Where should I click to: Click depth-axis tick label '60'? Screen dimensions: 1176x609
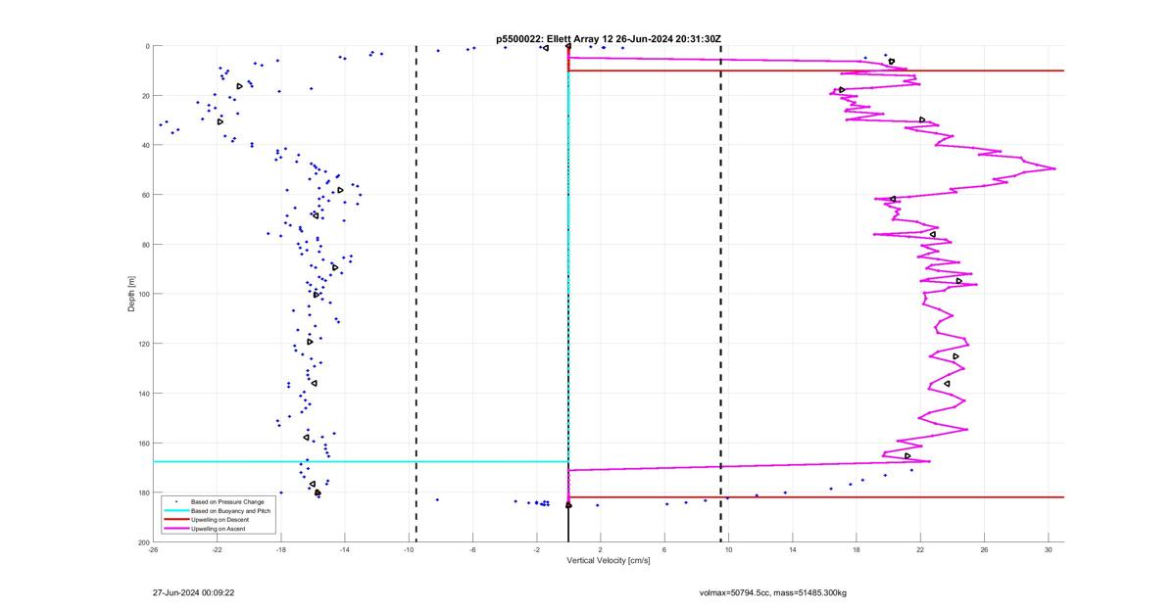point(145,195)
